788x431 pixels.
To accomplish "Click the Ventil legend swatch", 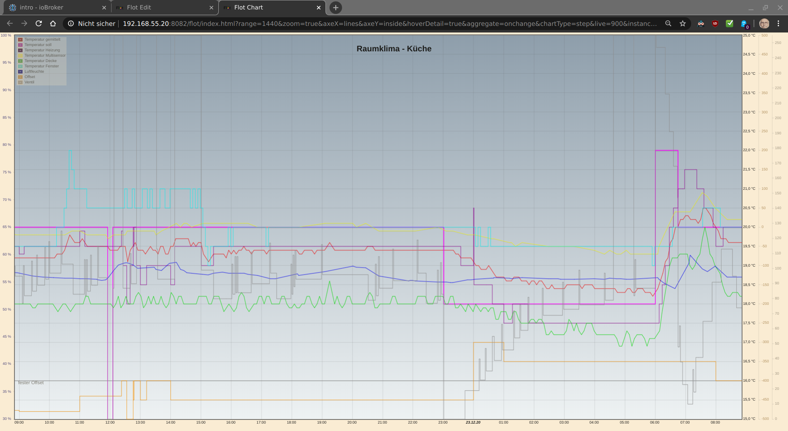I will (20, 82).
